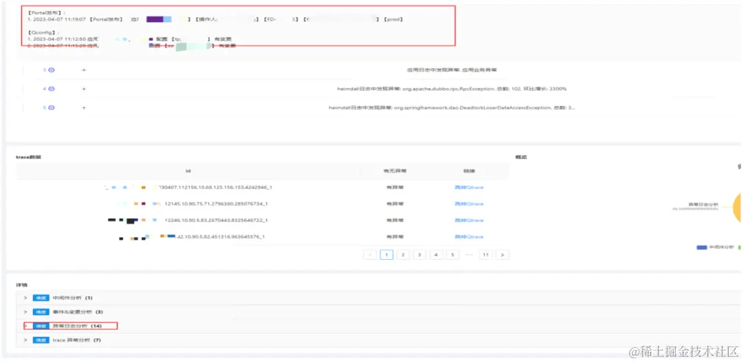Click the blue tag on 异常日志分析 row
This screenshot has width=743, height=363.
tap(41, 326)
